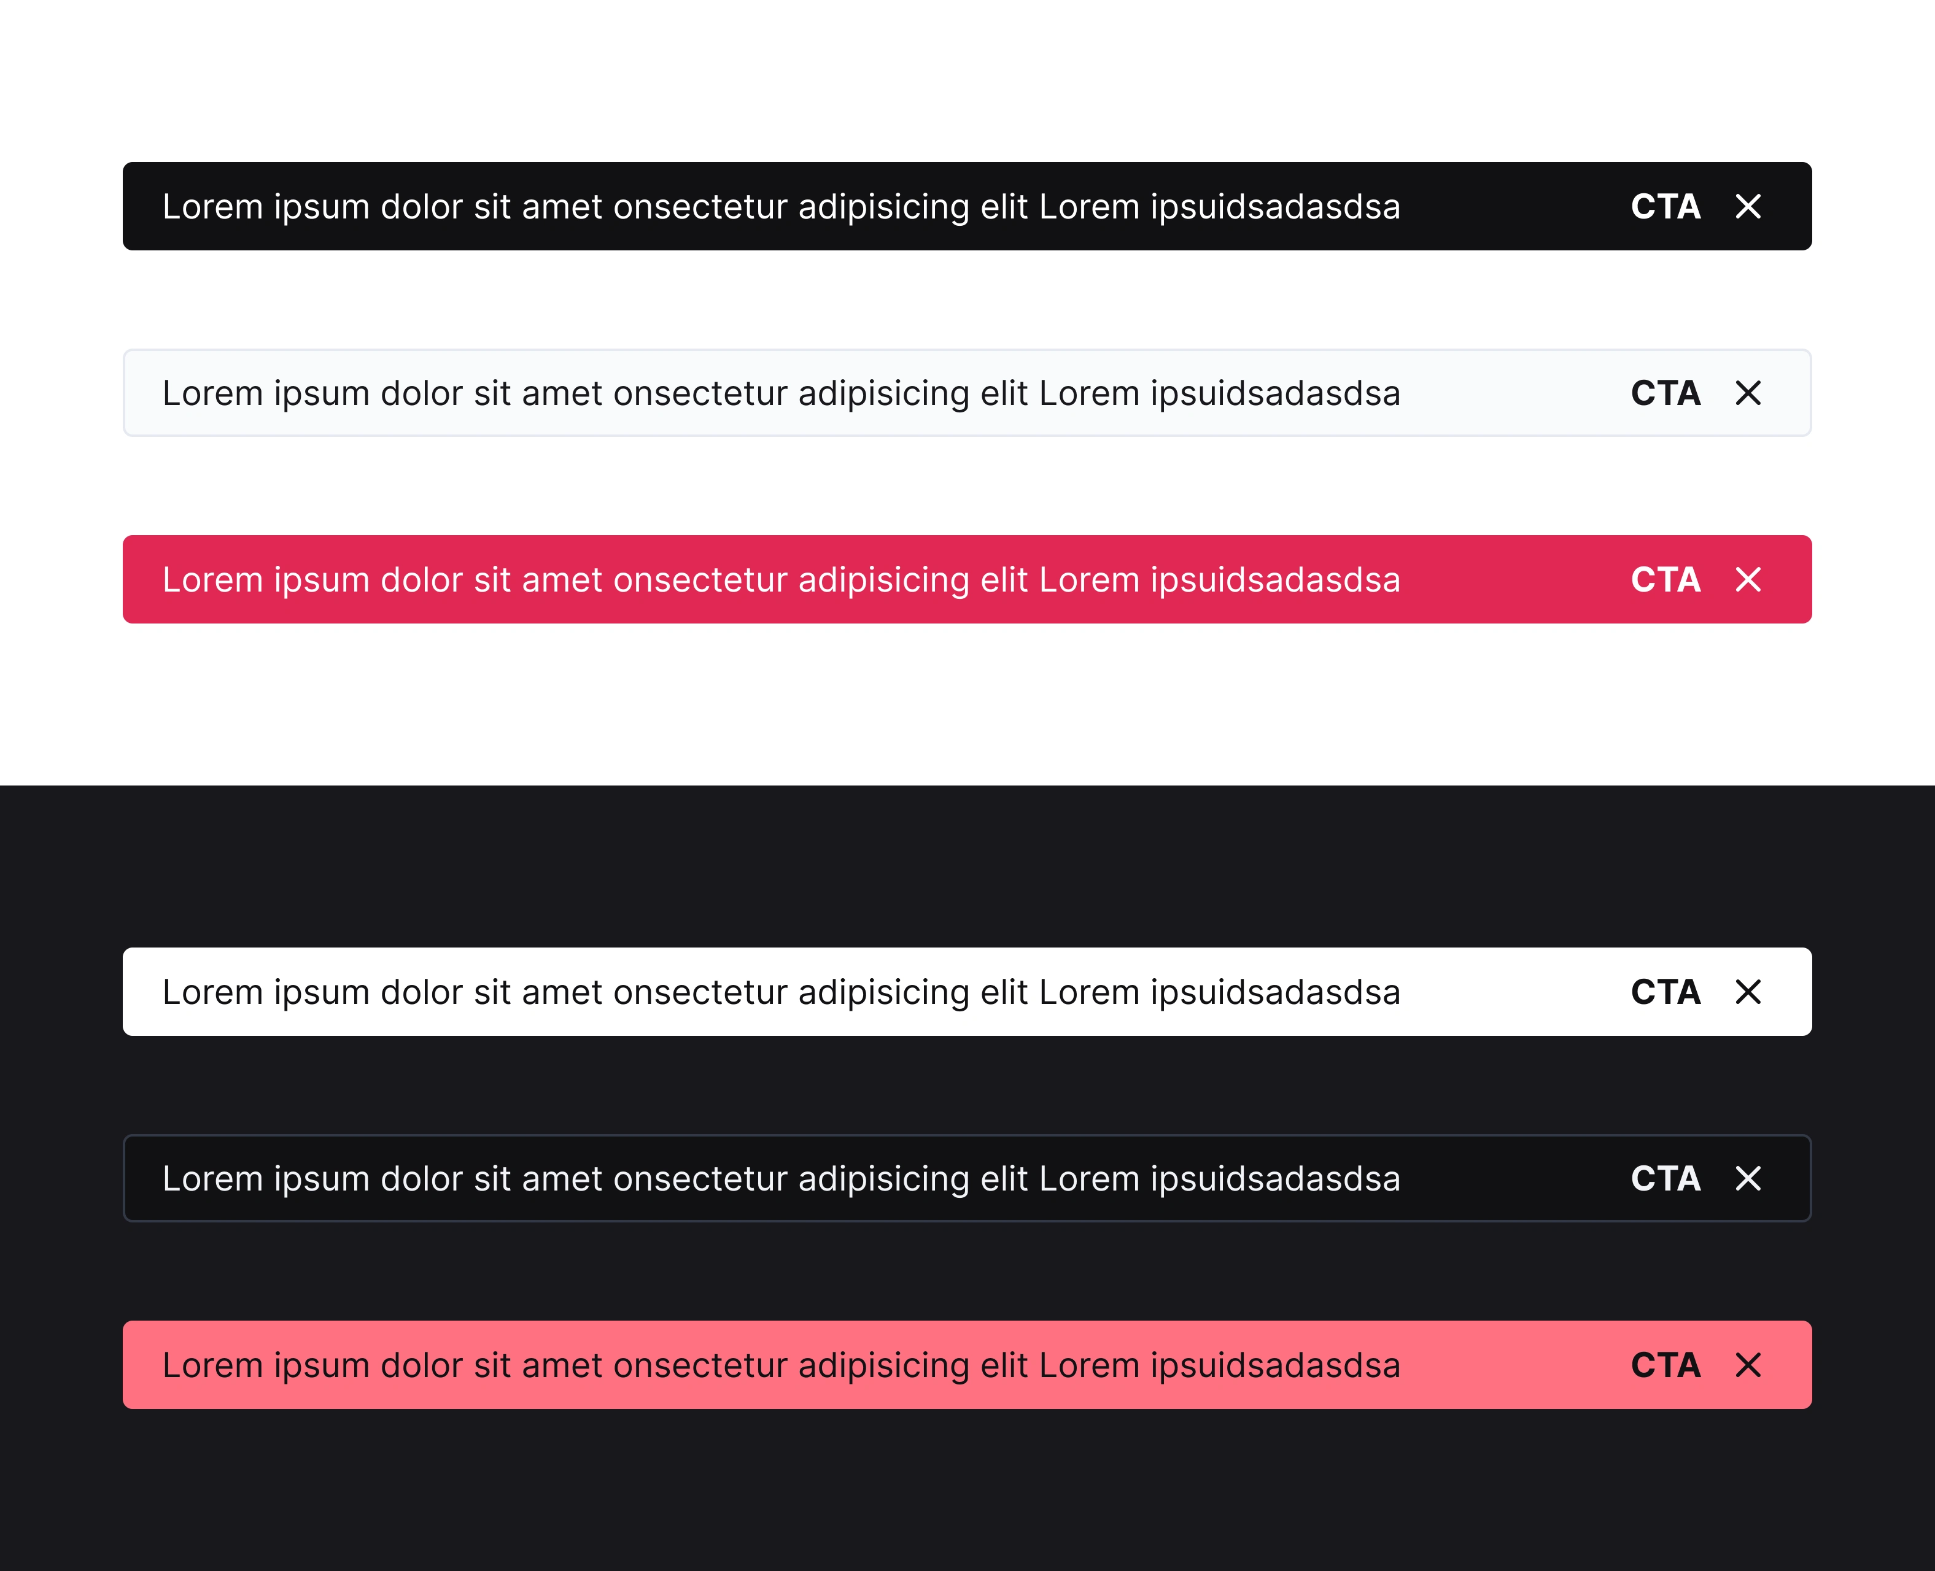Dismiss the crimson red banner X

(x=1748, y=579)
